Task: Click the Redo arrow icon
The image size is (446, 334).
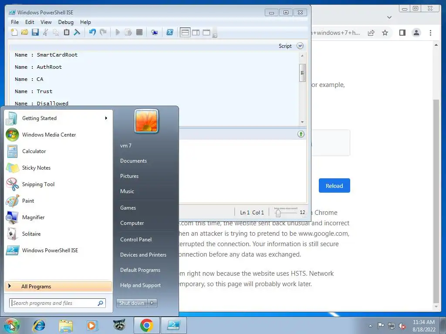Action: (x=103, y=32)
